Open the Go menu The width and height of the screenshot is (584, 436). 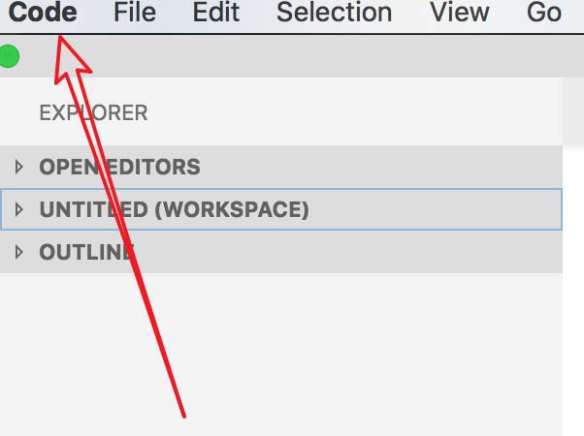543,13
